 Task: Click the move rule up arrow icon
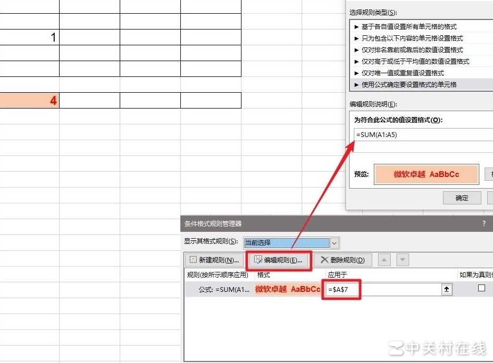pos(383,259)
